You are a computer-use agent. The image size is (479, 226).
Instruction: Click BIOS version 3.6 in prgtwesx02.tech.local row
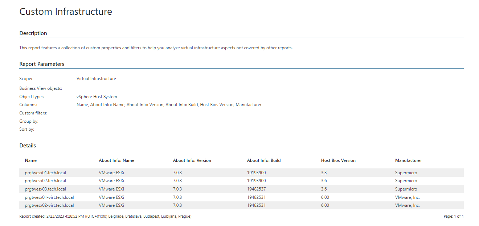[324, 181]
